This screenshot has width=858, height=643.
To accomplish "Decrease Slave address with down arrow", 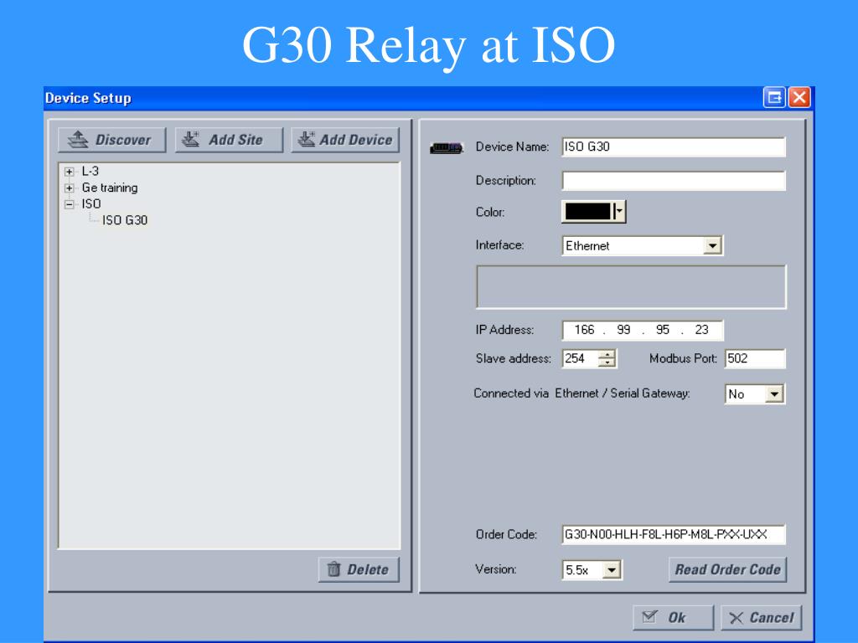I will 607,363.
